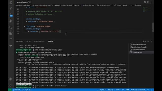Open the Remote Explorer icon
162x91 pixels.
click(11, 27)
